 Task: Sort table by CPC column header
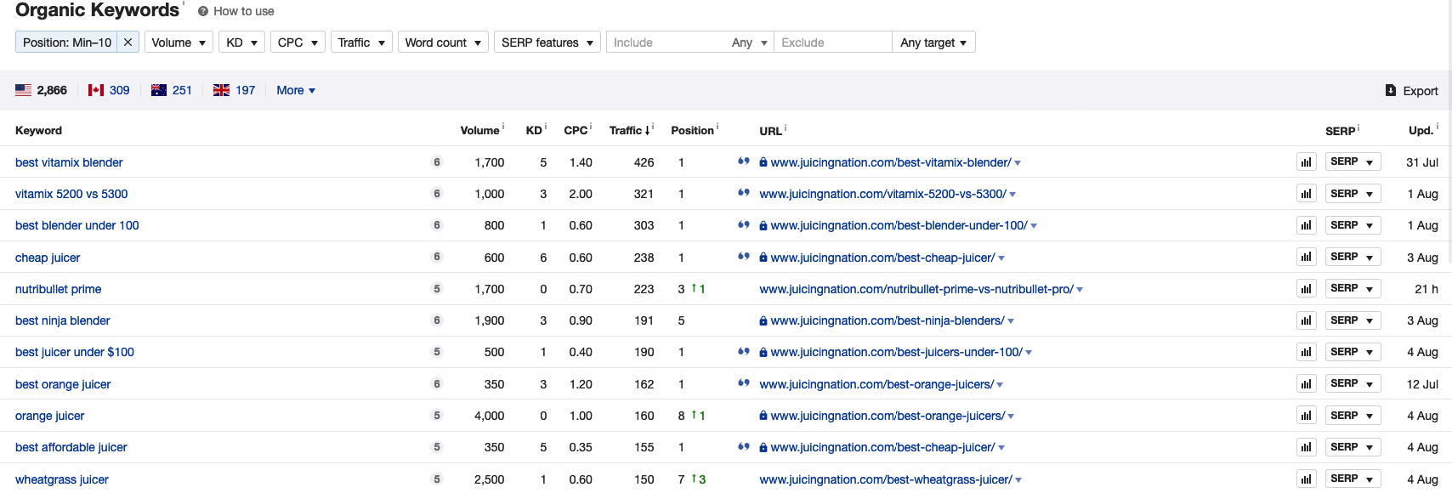coord(576,130)
